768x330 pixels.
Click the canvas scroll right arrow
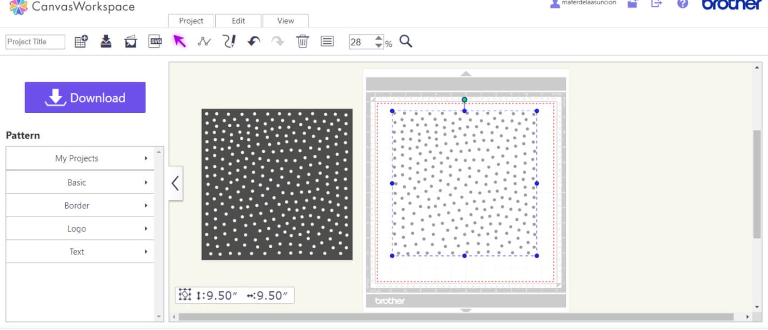[747, 317]
